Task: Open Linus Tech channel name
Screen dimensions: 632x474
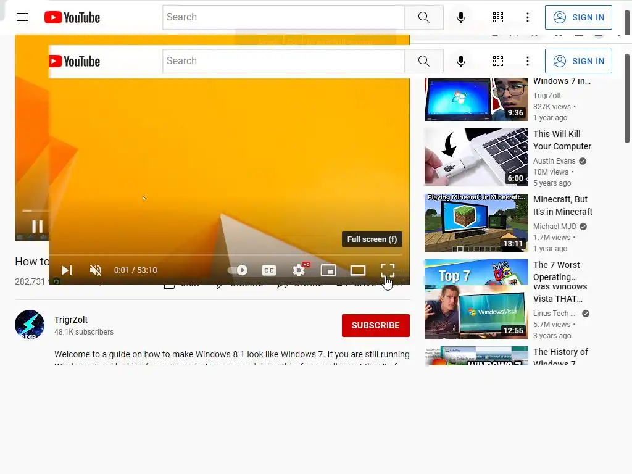Action: point(554,313)
